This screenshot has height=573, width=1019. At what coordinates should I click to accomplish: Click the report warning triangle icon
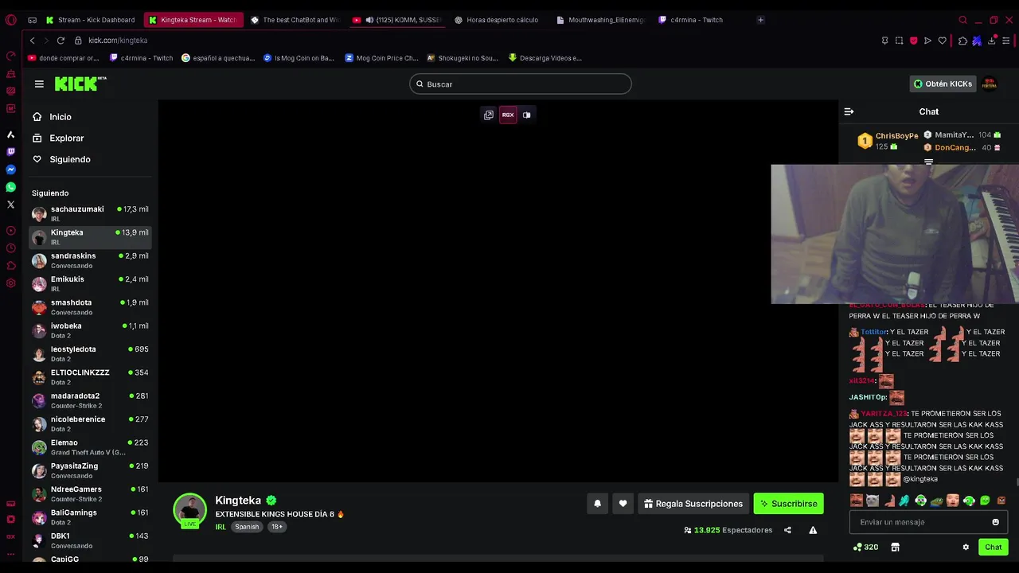pos(813,530)
